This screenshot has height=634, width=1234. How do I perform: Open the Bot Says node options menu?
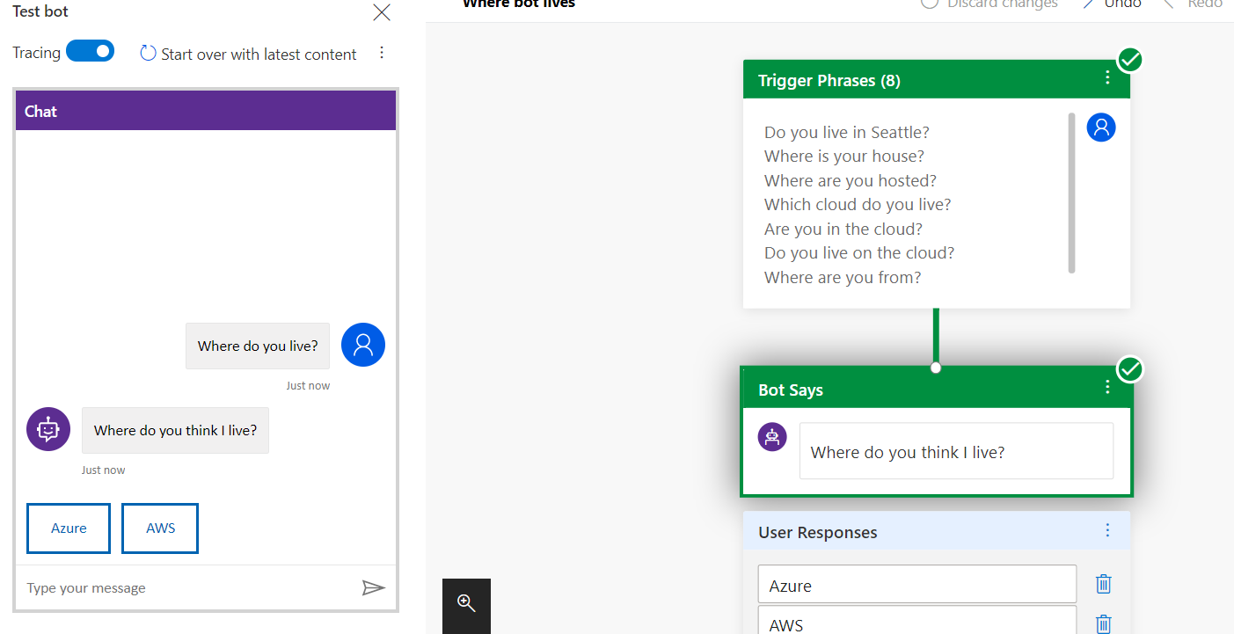coord(1107,387)
